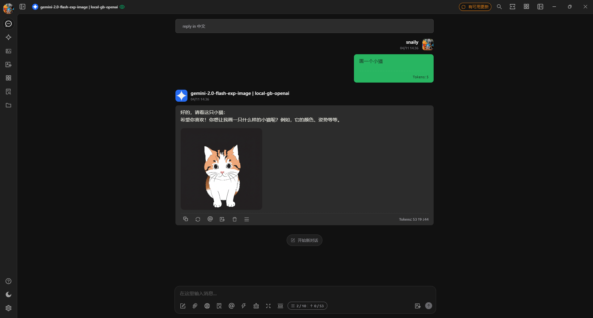This screenshot has height=318, width=593.
Task: Mention a model with @ in input toolbar
Action: click(x=232, y=306)
